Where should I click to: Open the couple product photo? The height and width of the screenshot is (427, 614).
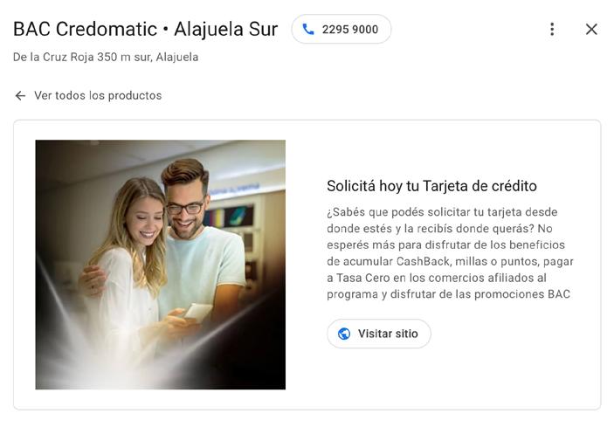click(x=161, y=265)
